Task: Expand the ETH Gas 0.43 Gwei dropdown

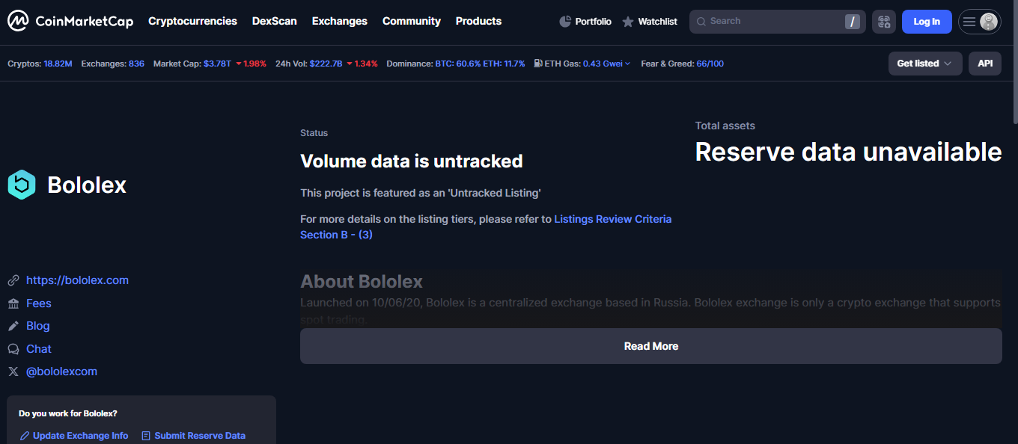Action: click(606, 64)
